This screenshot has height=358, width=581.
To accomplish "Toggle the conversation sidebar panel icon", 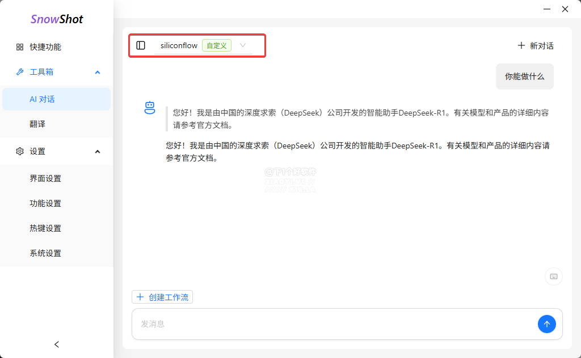I will point(141,45).
